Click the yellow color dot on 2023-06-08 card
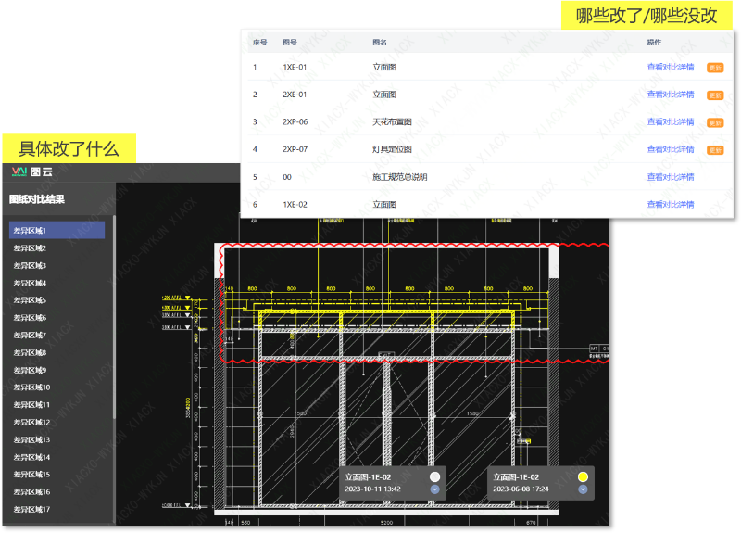The width and height of the screenshot is (741, 533). [x=583, y=477]
